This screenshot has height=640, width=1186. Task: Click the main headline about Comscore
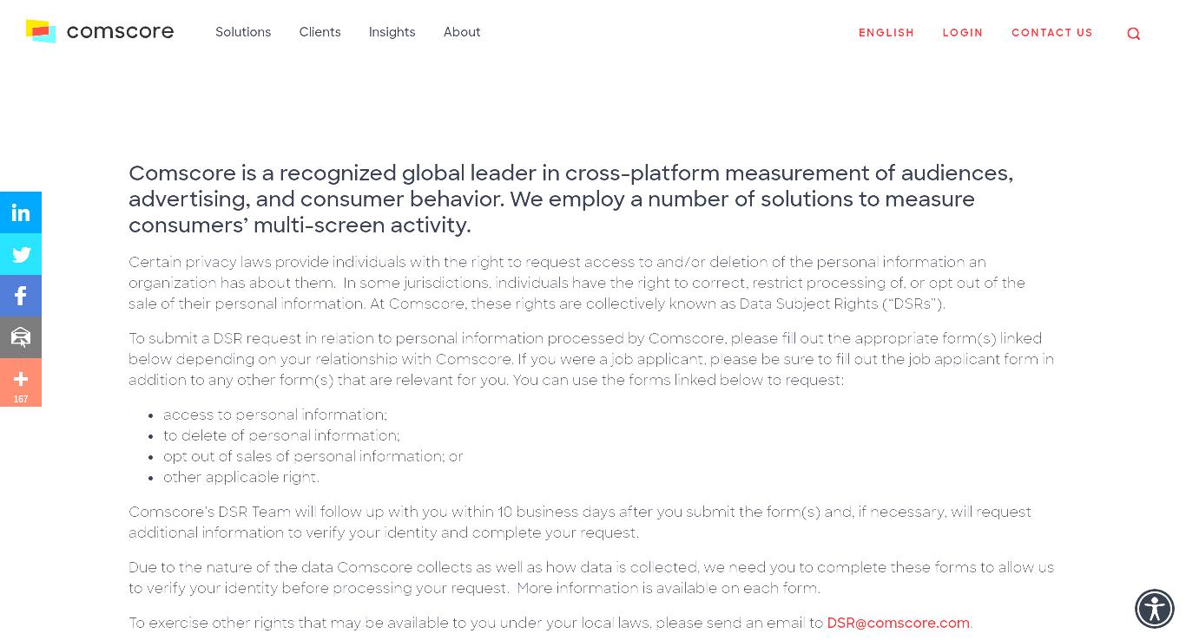point(571,199)
